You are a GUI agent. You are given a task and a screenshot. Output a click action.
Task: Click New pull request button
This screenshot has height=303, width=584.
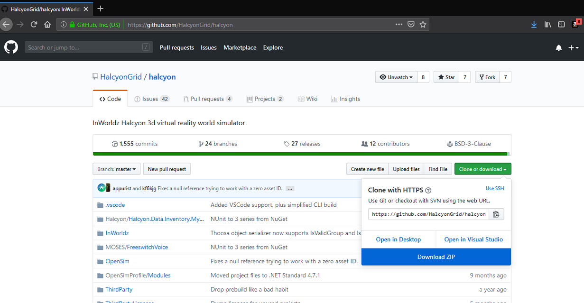[167, 169]
